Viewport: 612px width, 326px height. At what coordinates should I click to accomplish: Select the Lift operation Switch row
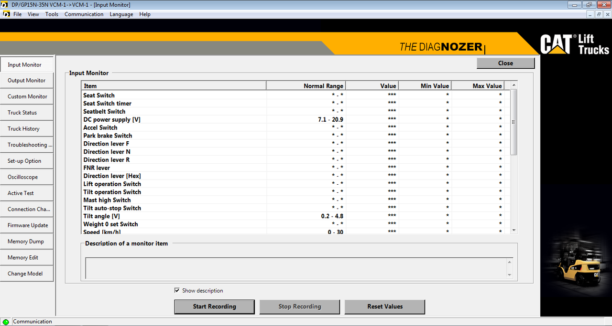295,184
